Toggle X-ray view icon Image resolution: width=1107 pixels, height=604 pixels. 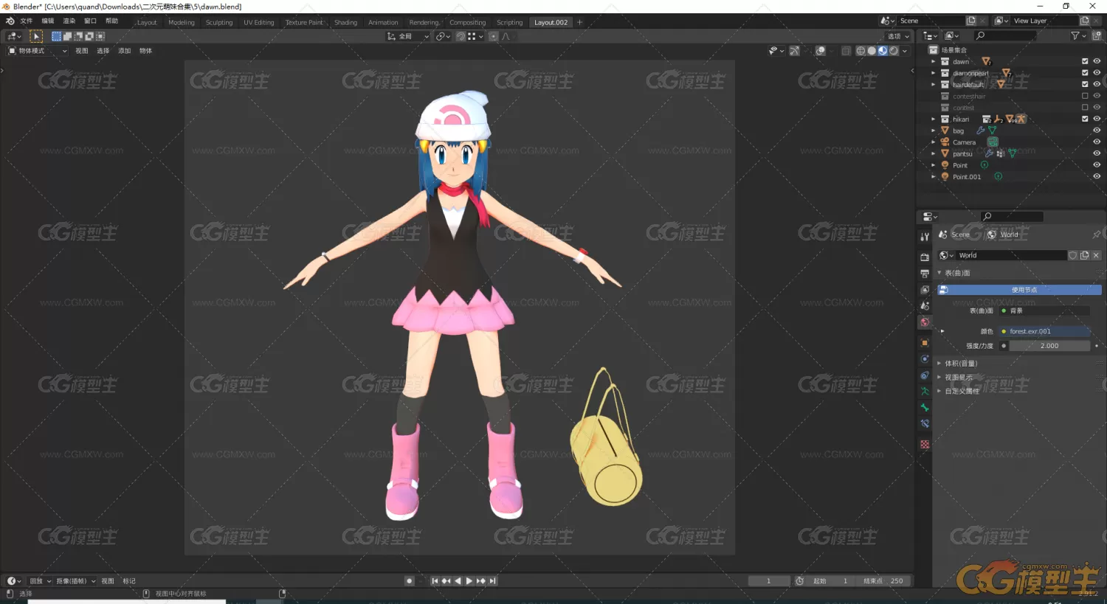(846, 51)
